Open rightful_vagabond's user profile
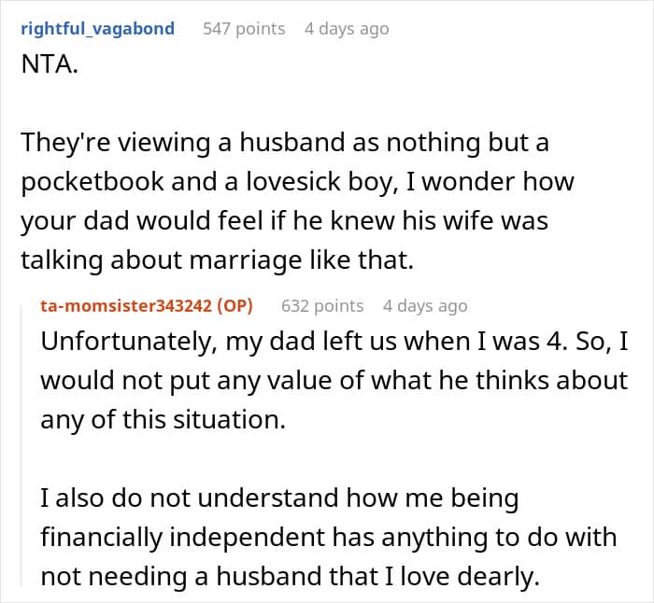 pyautogui.click(x=97, y=29)
